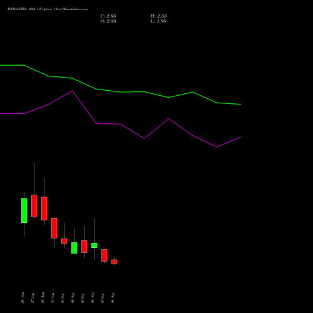Click the green candle for 02 Sep
This screenshot has width=313, height=313.
(x=74, y=248)
